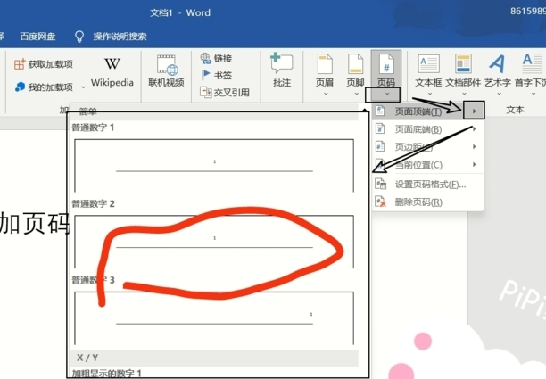Viewport: 546px width, 379px height.
Task: Add a bookmark (书签)
Action: click(216, 75)
